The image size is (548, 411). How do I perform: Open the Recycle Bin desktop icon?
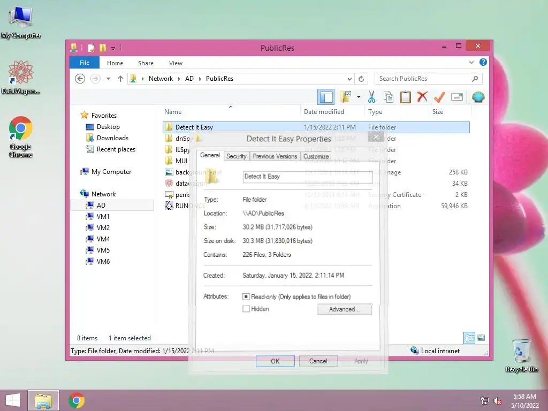pyautogui.click(x=521, y=355)
